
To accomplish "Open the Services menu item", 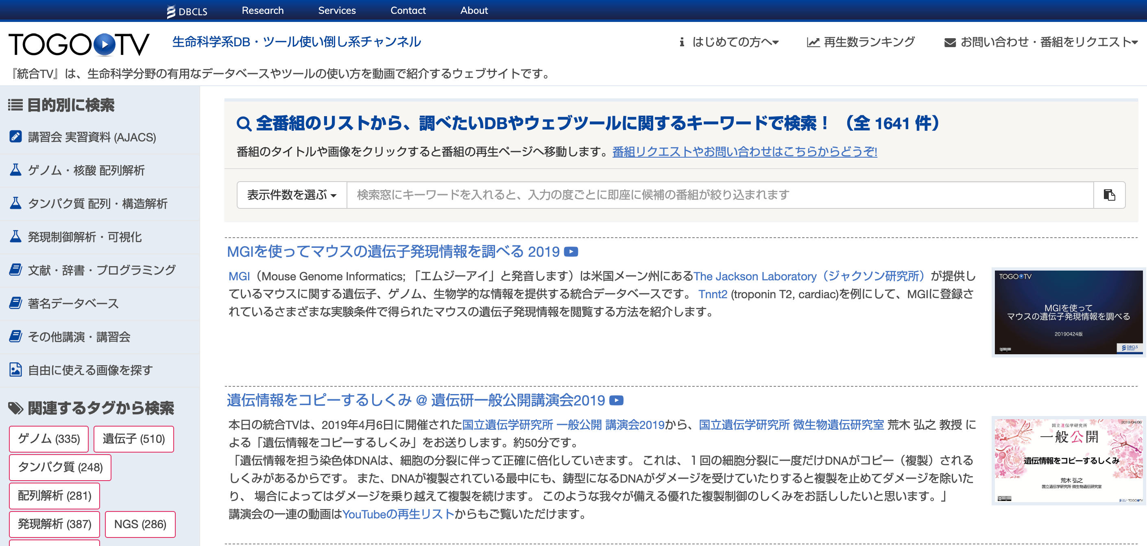I will 337,10.
